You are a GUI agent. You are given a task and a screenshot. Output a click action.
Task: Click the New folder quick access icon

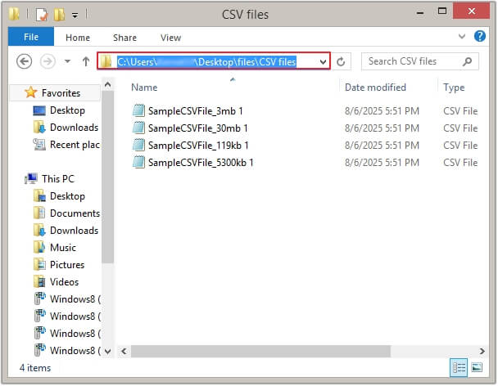coord(60,15)
